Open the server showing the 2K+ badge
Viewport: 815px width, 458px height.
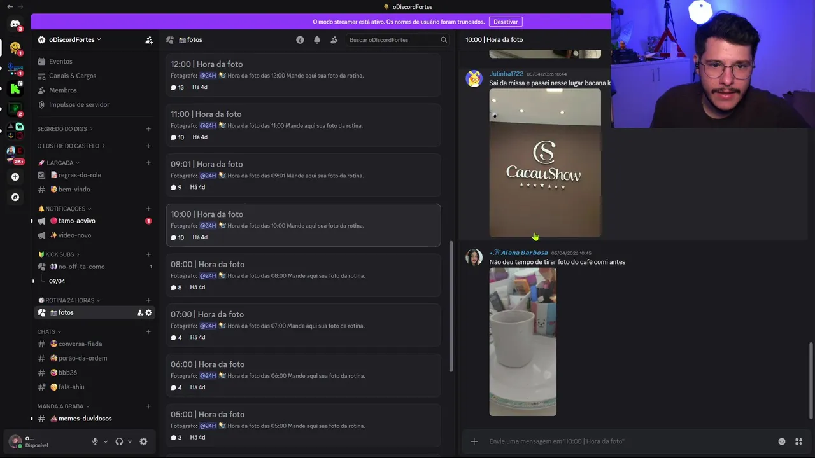pyautogui.click(x=15, y=153)
